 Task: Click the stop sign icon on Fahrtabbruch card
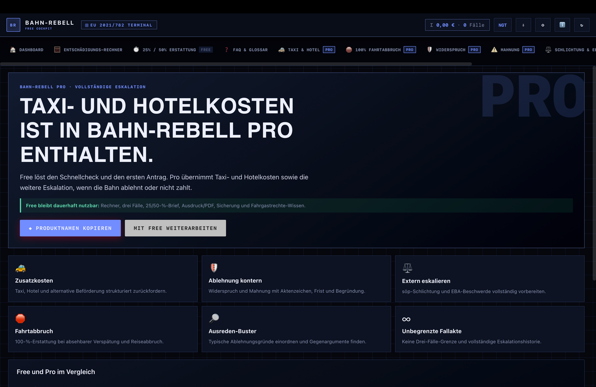coord(20,319)
